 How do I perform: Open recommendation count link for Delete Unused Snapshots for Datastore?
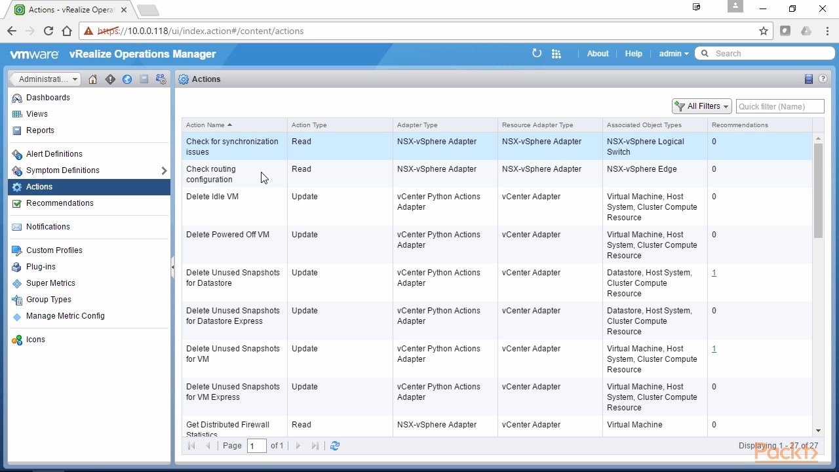[x=714, y=273]
